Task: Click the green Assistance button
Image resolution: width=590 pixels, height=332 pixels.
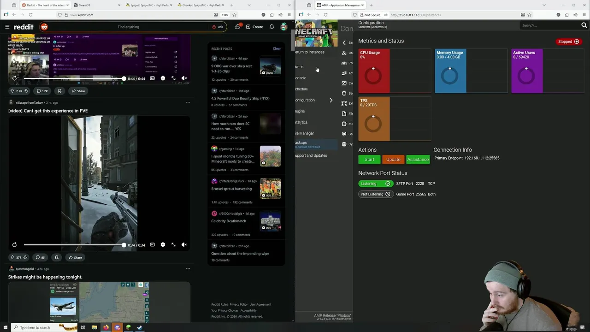Action: pos(418,160)
